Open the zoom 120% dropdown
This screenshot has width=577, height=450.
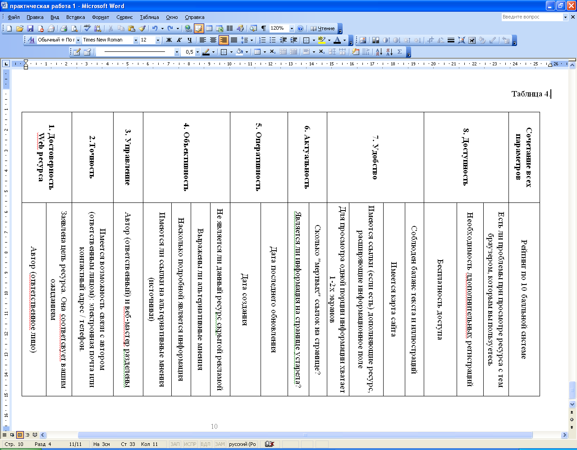292,28
